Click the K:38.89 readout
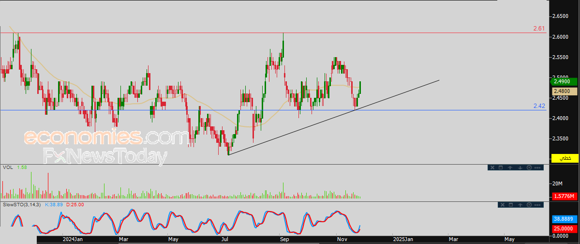580x244 pixels. pos(53,204)
